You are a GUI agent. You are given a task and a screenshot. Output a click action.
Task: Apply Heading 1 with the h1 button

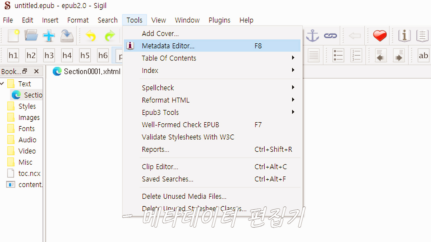coord(13,55)
